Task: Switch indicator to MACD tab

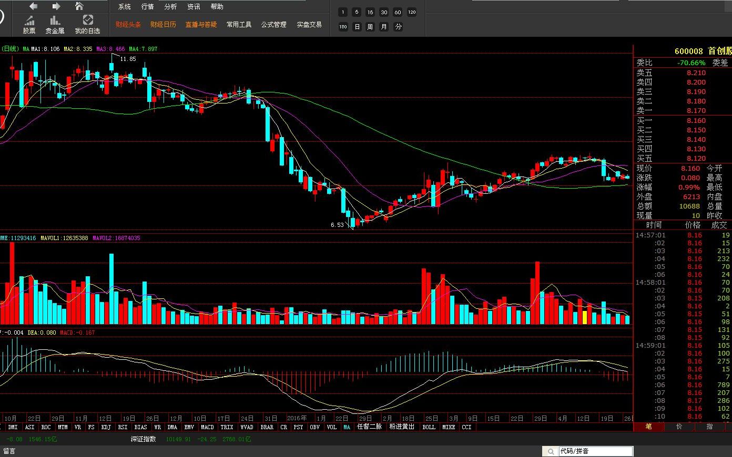Action: point(208,427)
